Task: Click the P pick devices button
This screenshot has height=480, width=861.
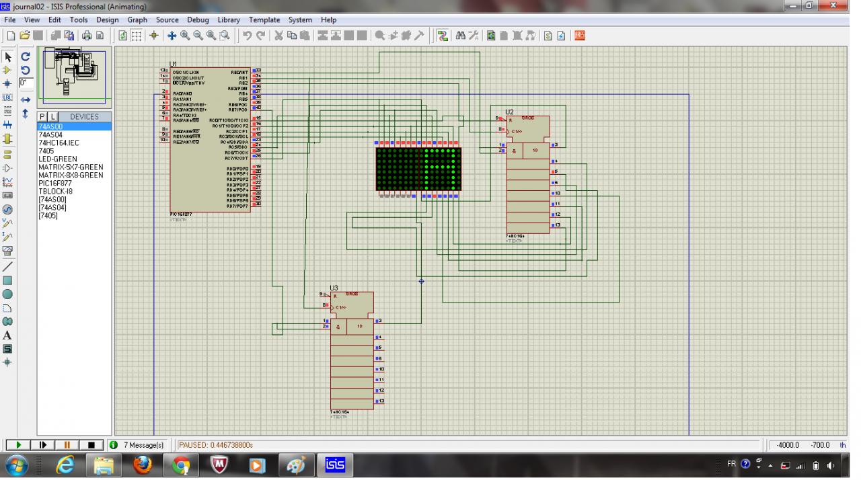Action: (x=42, y=117)
